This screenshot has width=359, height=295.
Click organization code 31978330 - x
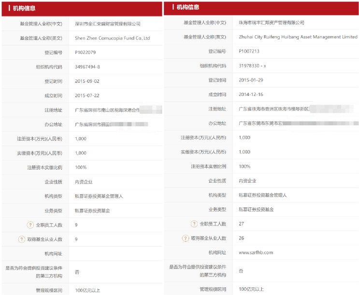coord(252,66)
